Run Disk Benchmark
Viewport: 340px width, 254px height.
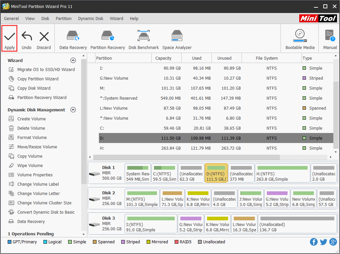pyautogui.click(x=144, y=38)
